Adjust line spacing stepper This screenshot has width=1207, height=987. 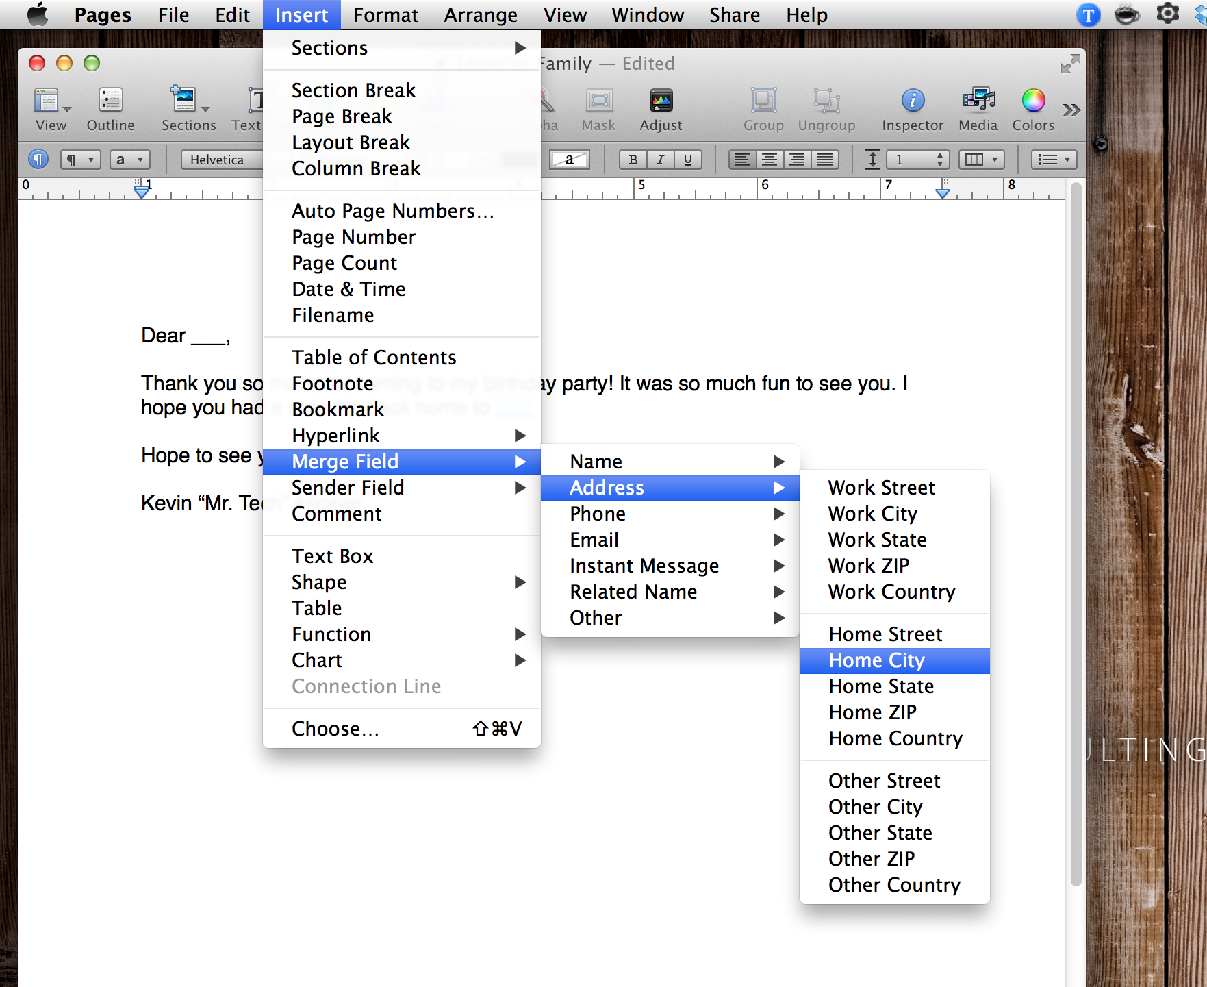pyautogui.click(x=941, y=160)
